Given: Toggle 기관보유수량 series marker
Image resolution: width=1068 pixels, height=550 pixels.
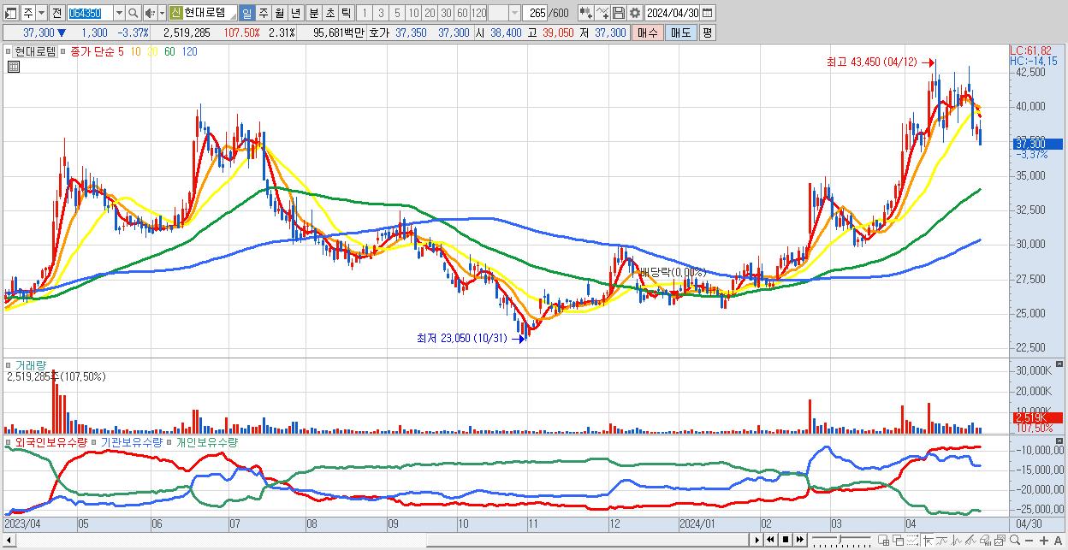Looking at the screenshot, I should [x=94, y=442].
